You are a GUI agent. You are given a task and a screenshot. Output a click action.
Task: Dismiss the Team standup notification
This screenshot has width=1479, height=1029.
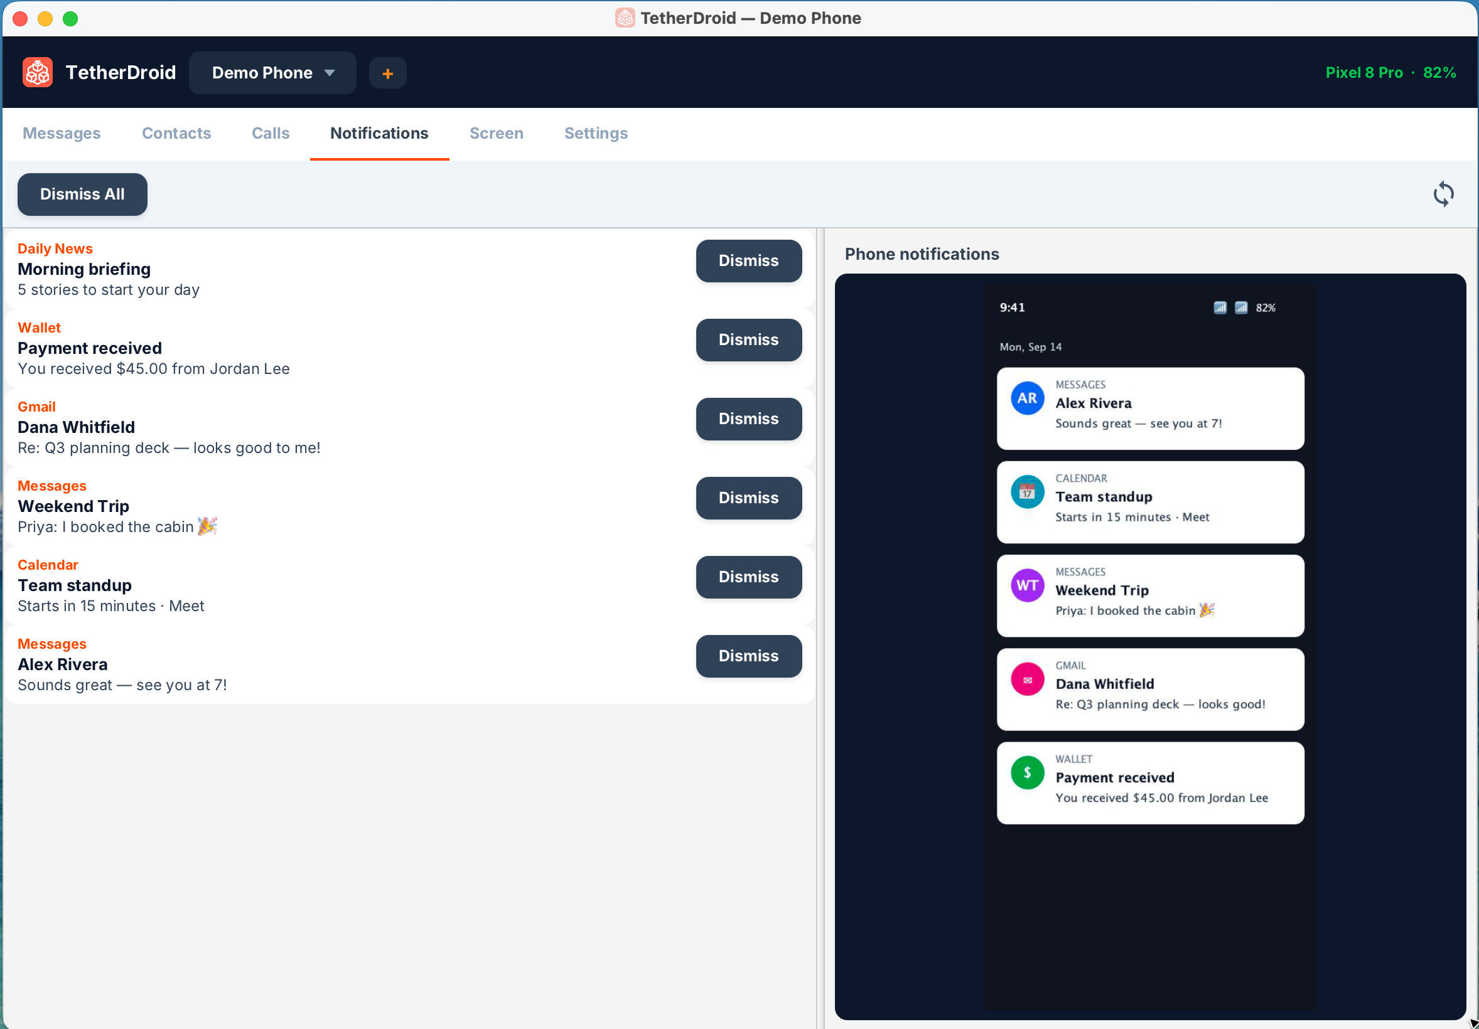click(x=748, y=577)
